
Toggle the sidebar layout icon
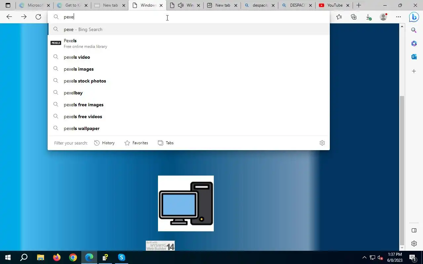point(414,230)
